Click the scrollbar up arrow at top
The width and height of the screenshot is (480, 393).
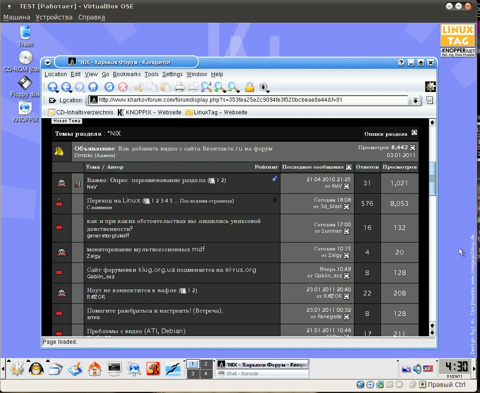click(x=432, y=122)
